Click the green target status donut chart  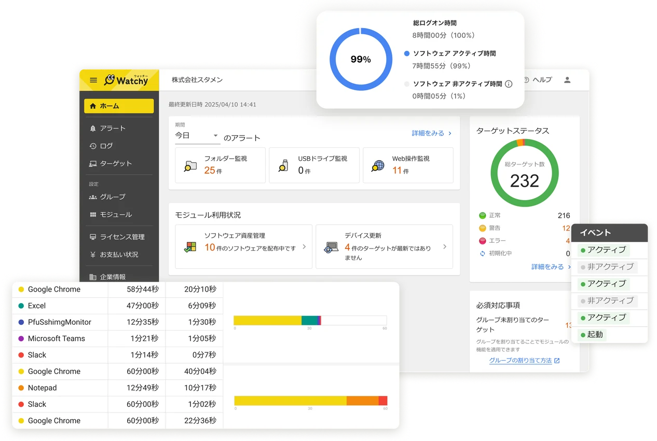525,173
